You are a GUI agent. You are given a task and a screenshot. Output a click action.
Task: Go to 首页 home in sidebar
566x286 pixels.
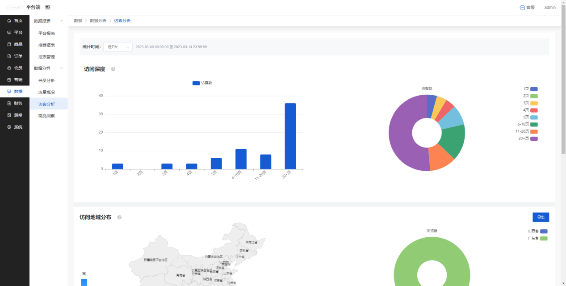(x=15, y=21)
